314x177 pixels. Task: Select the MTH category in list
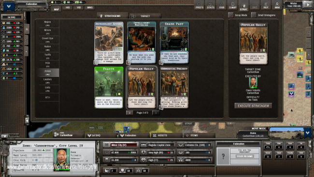point(47,97)
